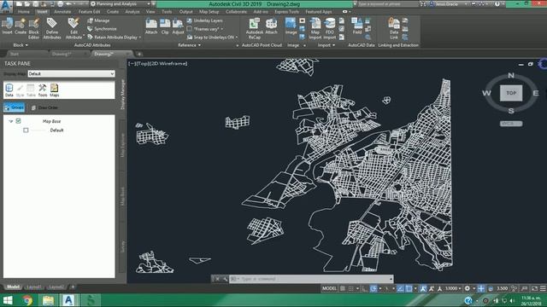Switch to the Layout1 tab
Viewport: 547px width, 307px height.
click(34, 287)
